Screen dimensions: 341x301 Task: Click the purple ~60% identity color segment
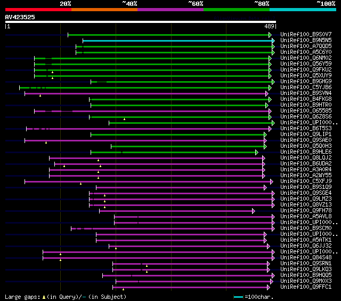tap(170, 10)
